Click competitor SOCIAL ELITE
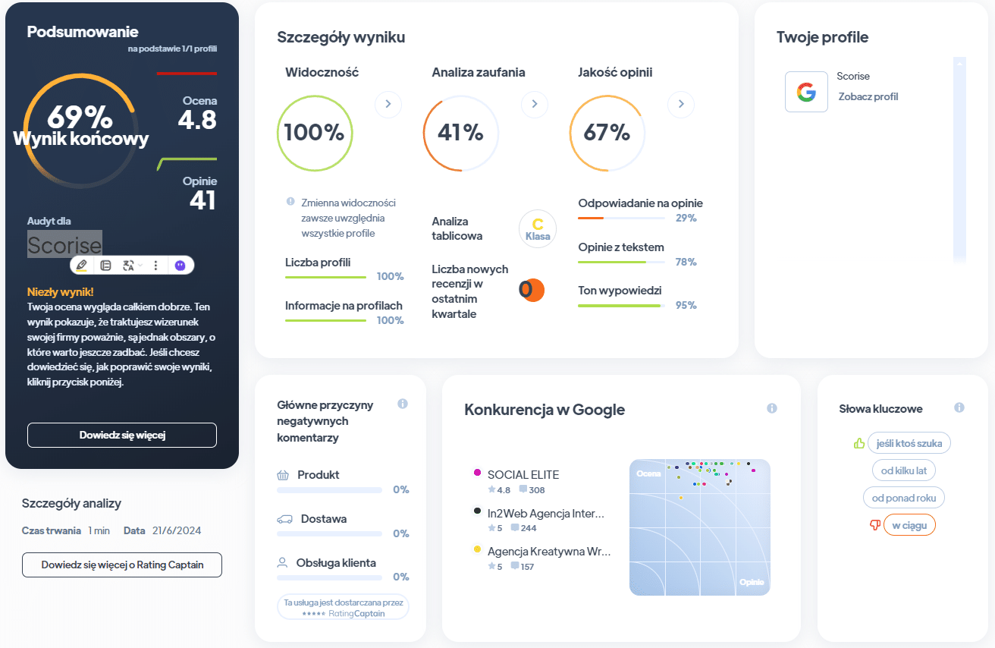 pyautogui.click(x=523, y=474)
